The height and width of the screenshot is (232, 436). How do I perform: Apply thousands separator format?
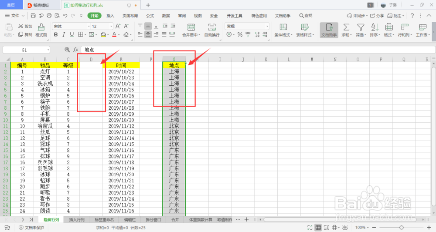tap(248, 34)
